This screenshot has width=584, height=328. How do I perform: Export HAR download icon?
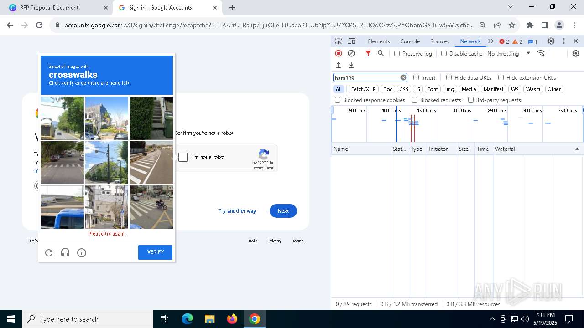click(x=351, y=65)
